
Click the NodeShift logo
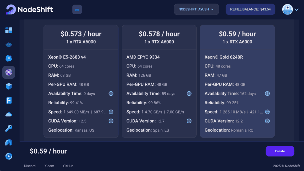[29, 9]
